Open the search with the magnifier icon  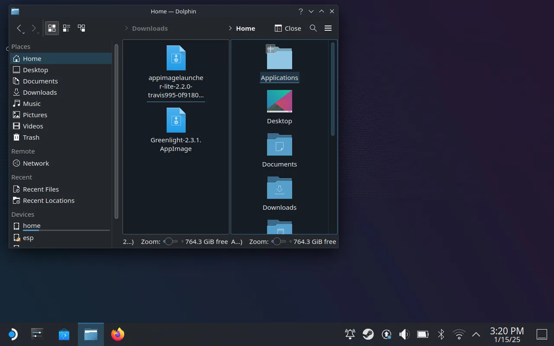[x=313, y=28]
